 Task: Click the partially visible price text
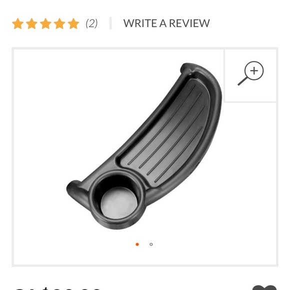[58, 288]
